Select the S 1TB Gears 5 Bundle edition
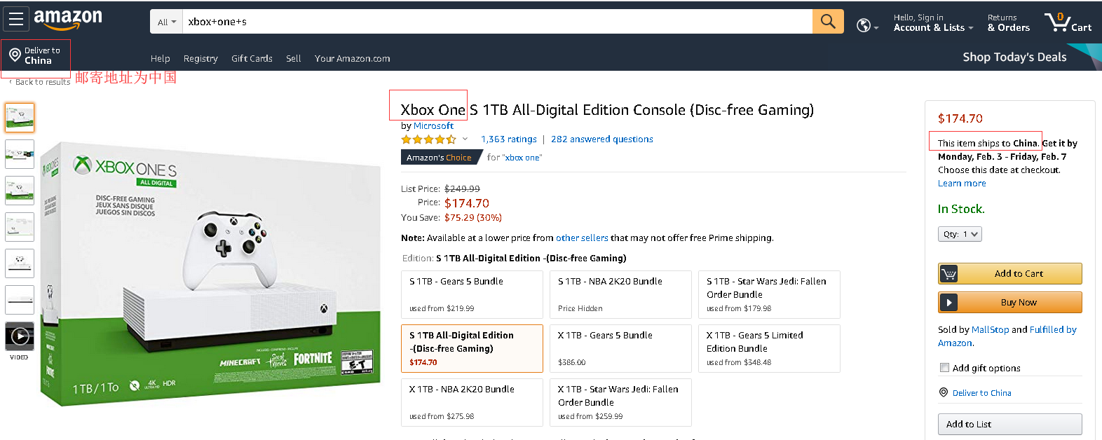The image size is (1102, 440). coord(472,294)
